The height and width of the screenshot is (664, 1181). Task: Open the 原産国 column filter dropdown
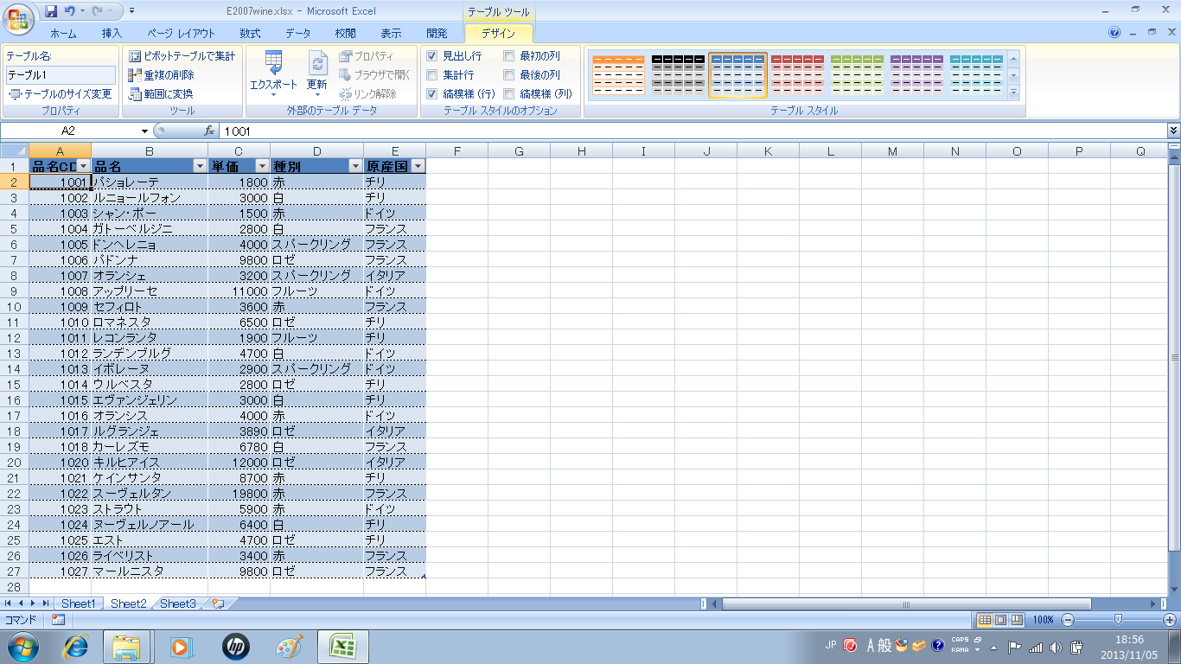pos(418,166)
